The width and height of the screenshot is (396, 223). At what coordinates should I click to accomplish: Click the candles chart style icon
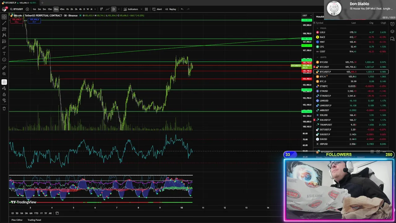114,9
